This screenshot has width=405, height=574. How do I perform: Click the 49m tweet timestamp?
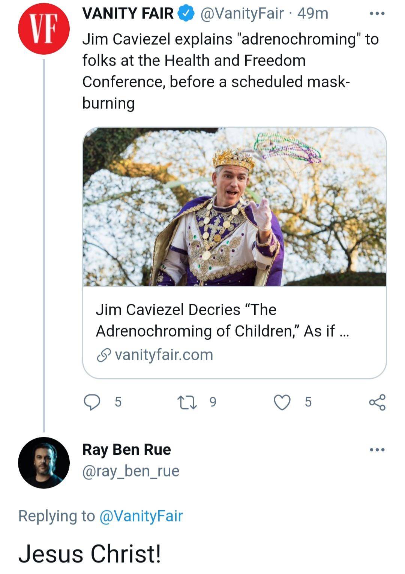coord(312,14)
